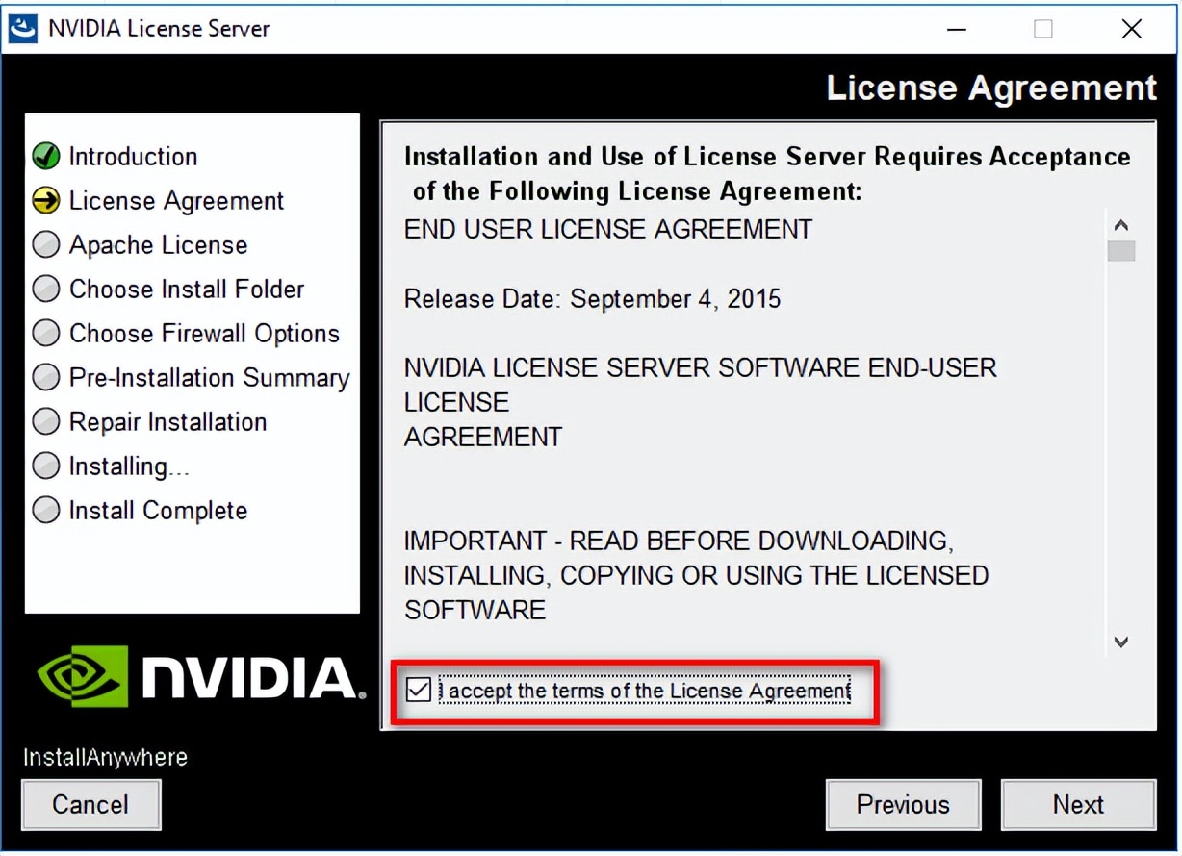The height and width of the screenshot is (856, 1182).
Task: Click the step circle next to Repair Installation
Action: click(46, 421)
